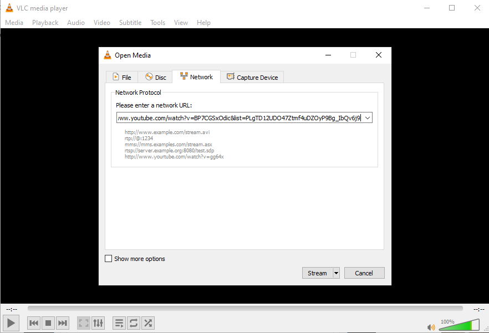
Task: Switch to the Capture Device tab
Action: point(252,77)
